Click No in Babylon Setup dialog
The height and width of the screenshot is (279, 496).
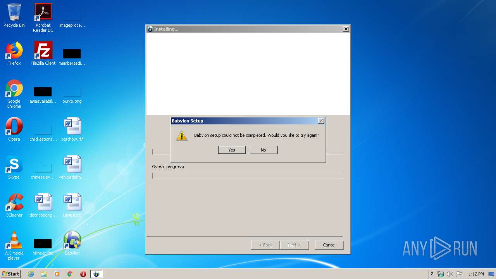click(x=263, y=150)
